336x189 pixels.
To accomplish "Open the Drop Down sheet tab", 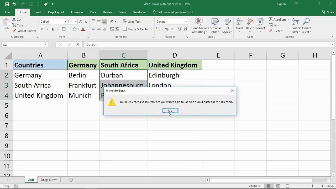I will (x=49, y=180).
